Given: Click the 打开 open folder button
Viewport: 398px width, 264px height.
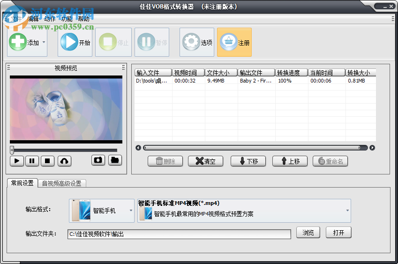Looking at the screenshot, I should coord(338,233).
